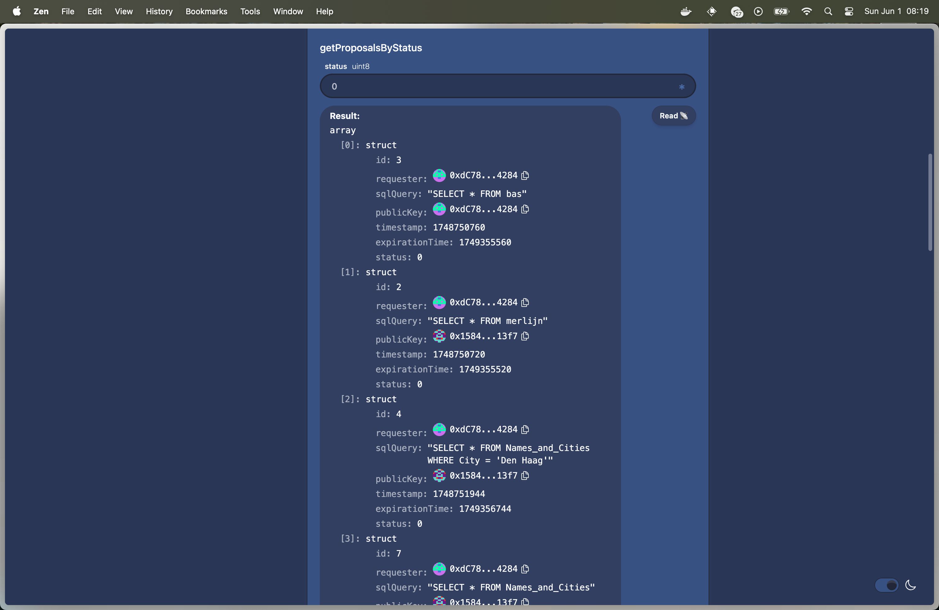Click the play circle menu bar icon
Viewport: 939px width, 610px height.
tap(758, 11)
